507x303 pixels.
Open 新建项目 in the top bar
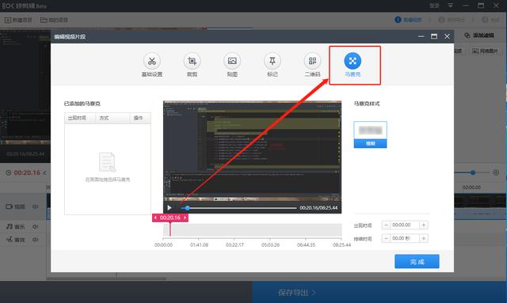tap(18, 20)
